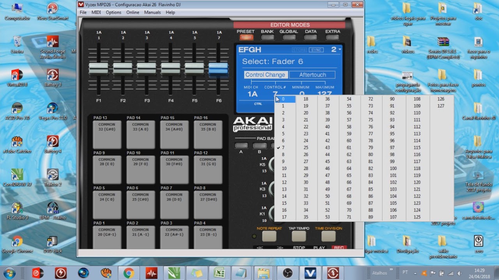Switch to pad bank A
The width and height of the screenshot is (499, 280).
point(241,146)
